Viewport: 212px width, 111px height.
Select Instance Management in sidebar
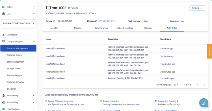(x=19, y=48)
